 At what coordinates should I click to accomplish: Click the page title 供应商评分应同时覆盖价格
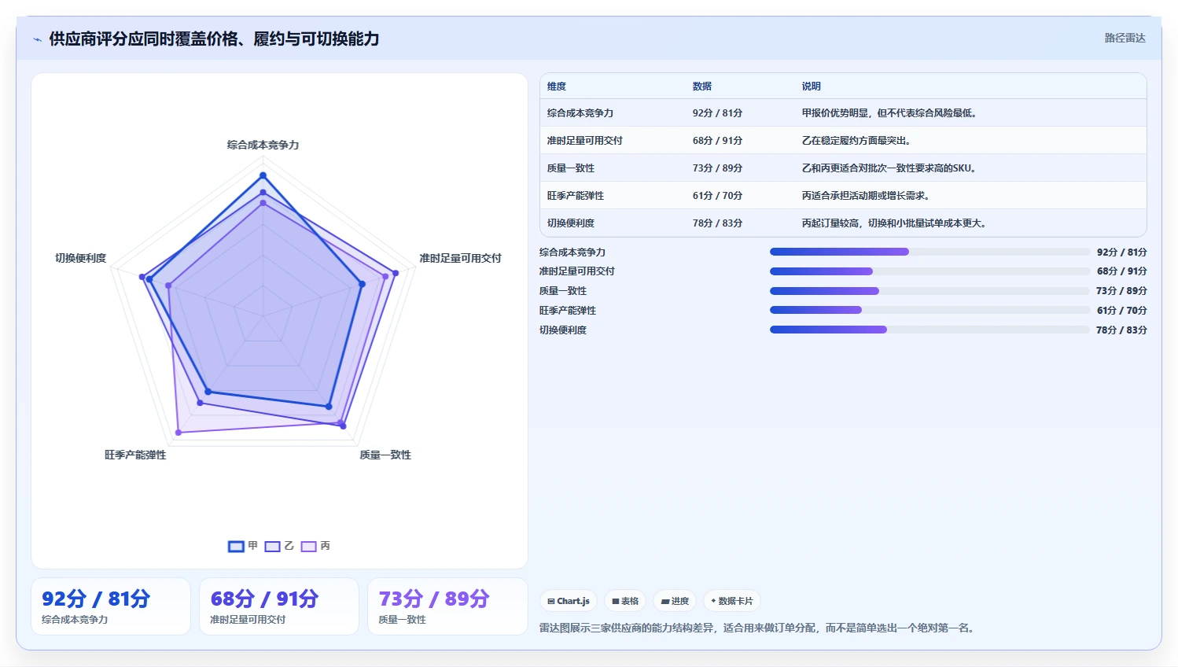coord(214,39)
